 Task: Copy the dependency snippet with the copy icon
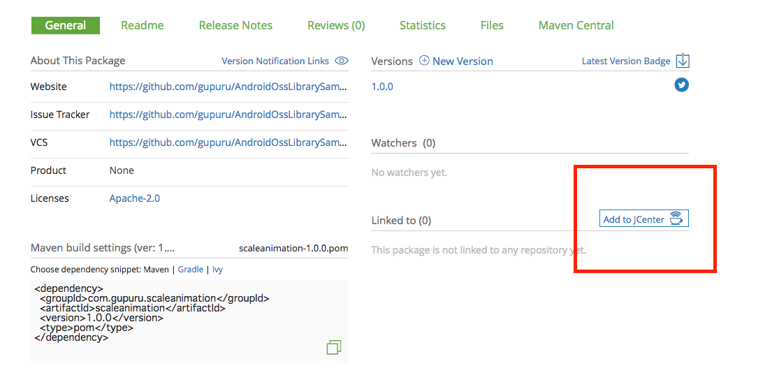point(334,347)
